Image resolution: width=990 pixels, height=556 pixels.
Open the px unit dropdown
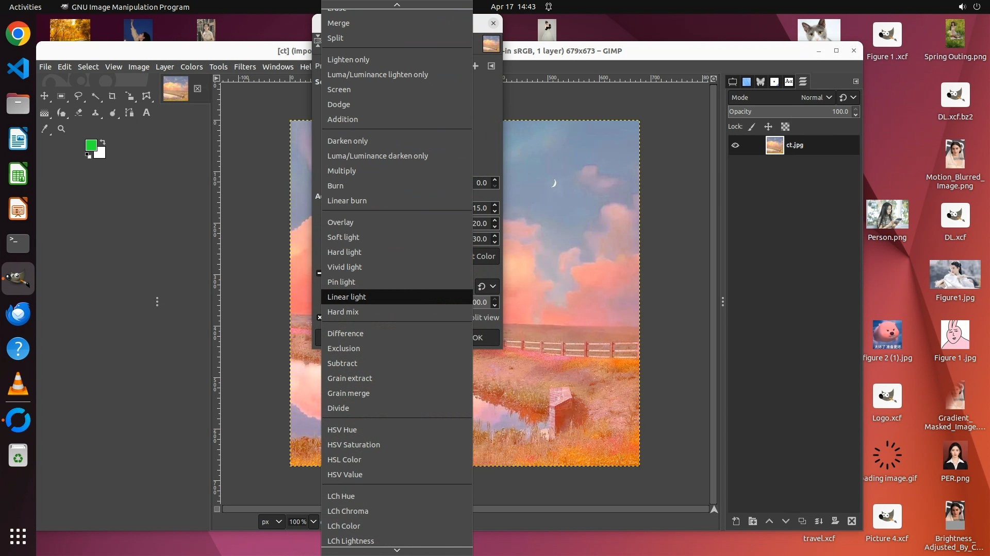(x=271, y=522)
